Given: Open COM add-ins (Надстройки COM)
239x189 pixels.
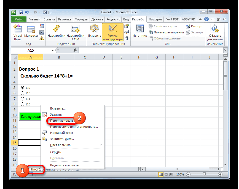Looking at the screenshot, I should 76,33.
